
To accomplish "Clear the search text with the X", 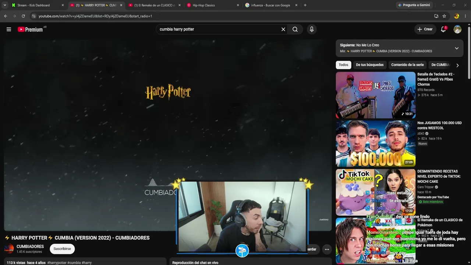I will coord(283,29).
